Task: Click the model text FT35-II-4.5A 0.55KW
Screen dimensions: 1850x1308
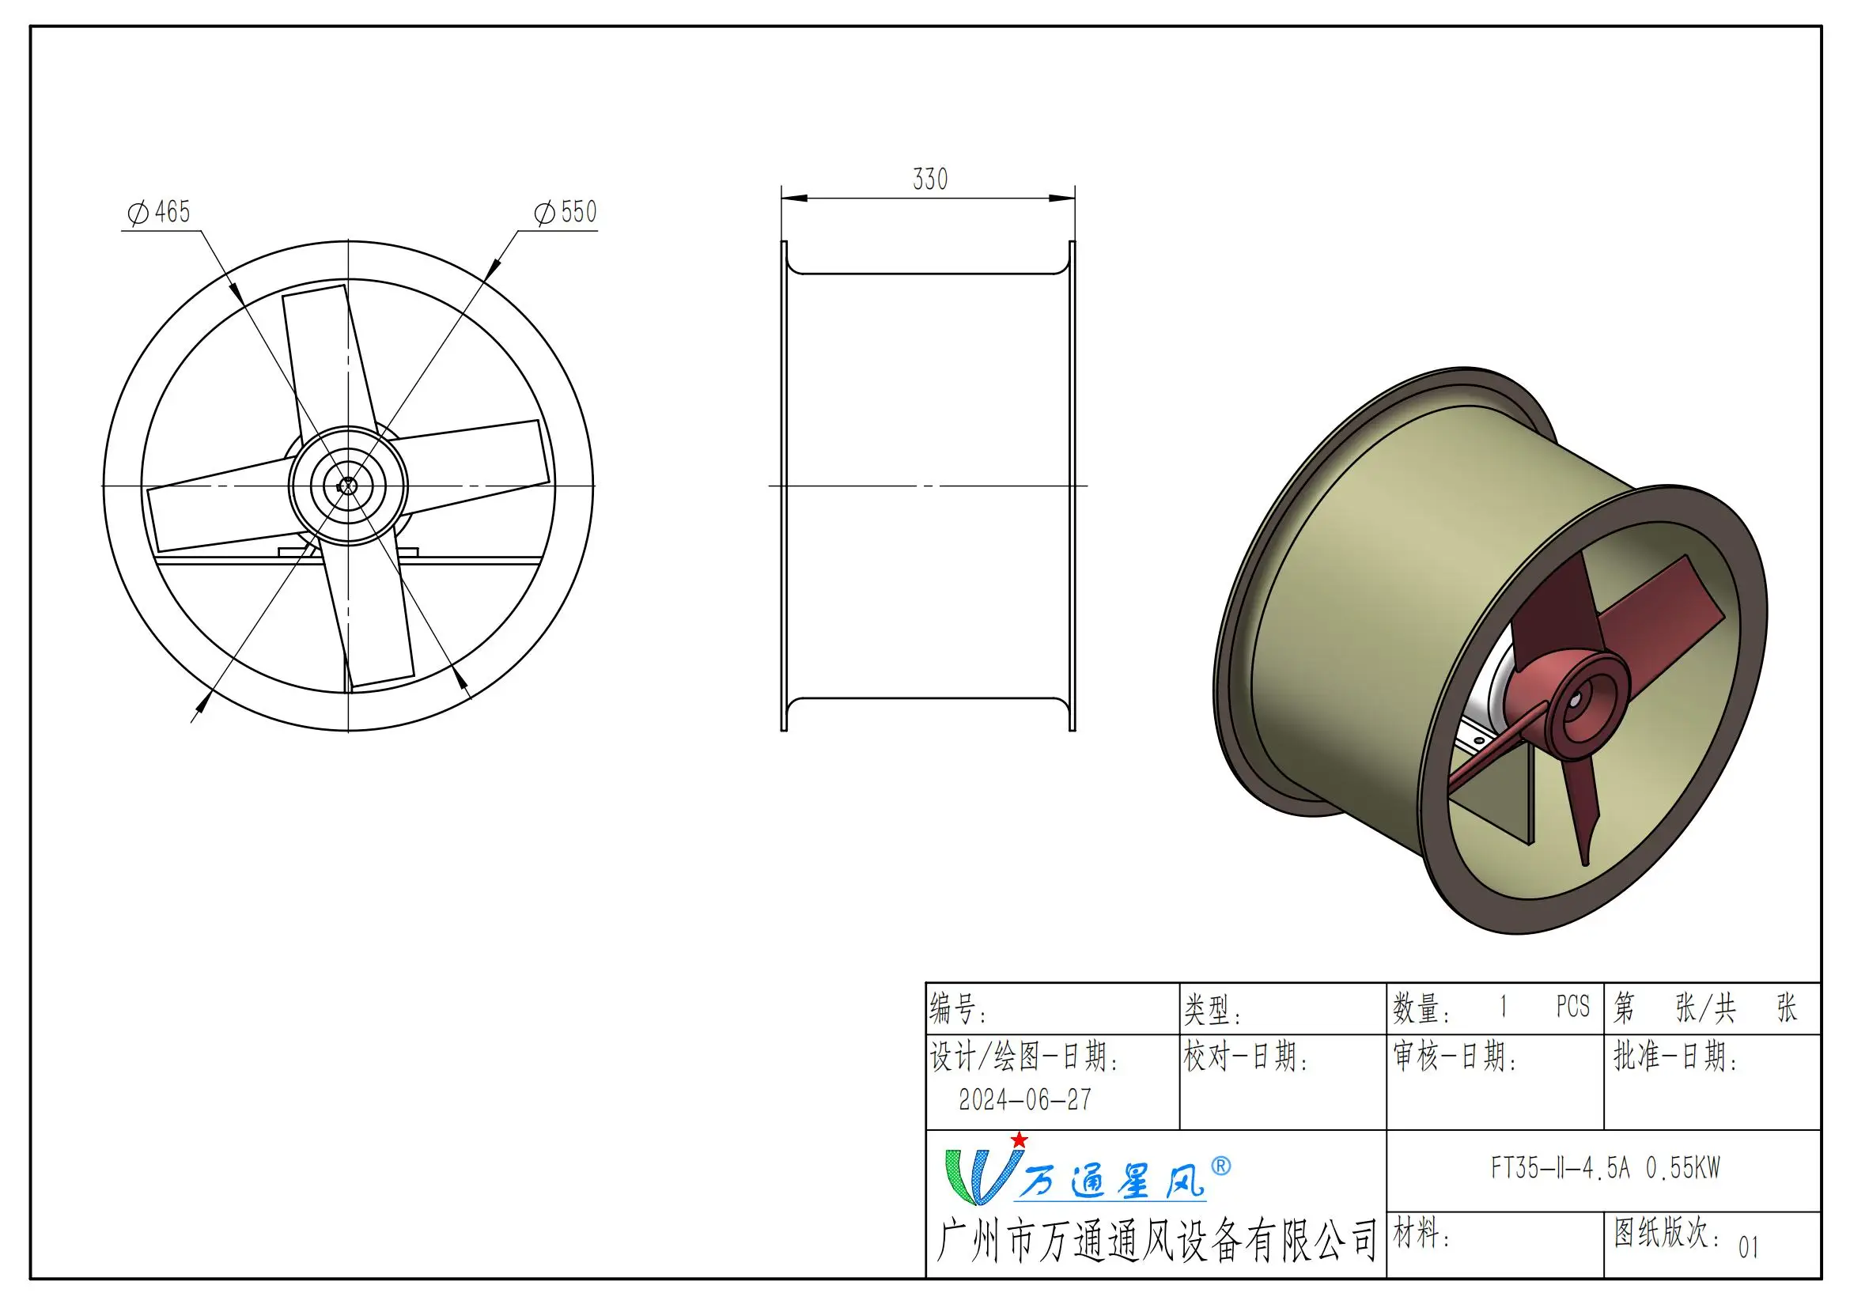Action: pyautogui.click(x=1605, y=1167)
